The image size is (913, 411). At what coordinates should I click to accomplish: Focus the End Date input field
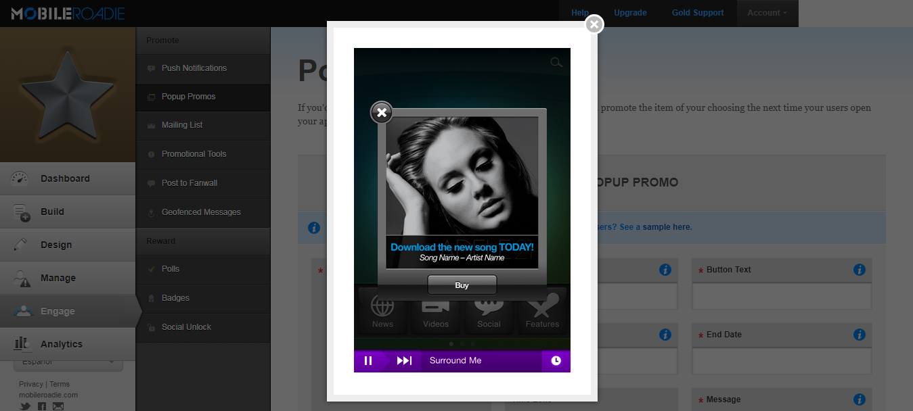click(782, 361)
